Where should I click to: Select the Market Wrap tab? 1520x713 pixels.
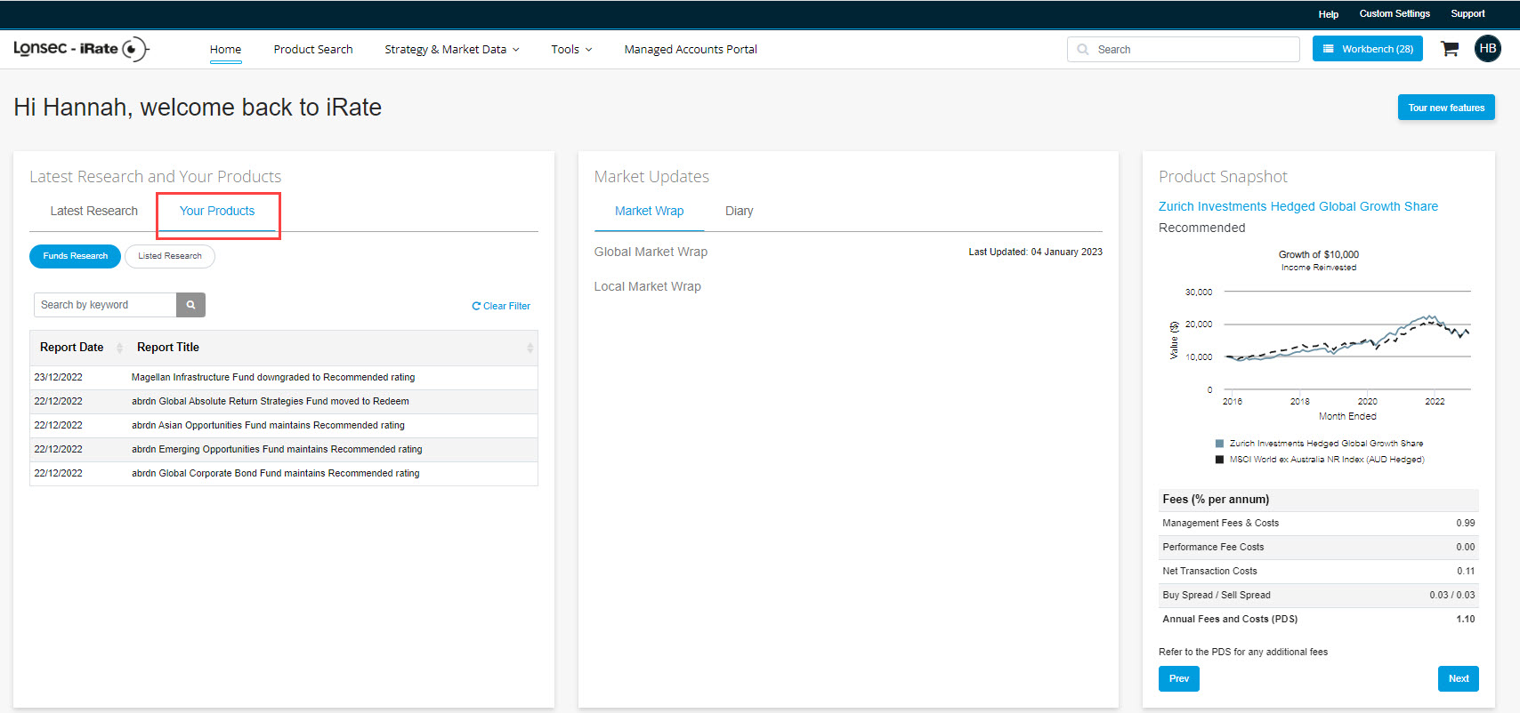point(650,211)
